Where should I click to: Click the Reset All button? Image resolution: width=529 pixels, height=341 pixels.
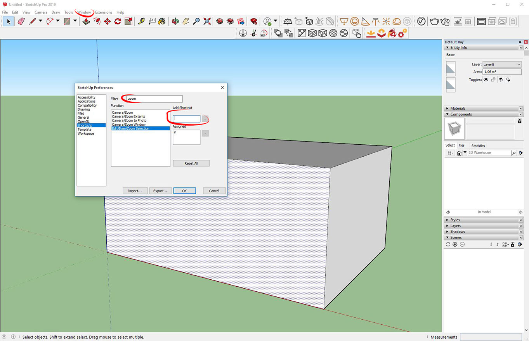pos(191,163)
